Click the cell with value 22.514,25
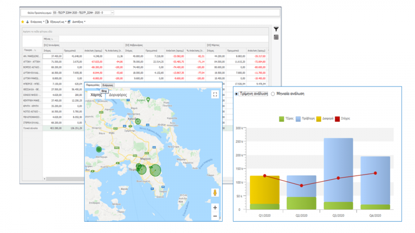 click(155, 62)
